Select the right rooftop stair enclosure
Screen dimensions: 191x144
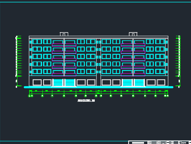133,34
